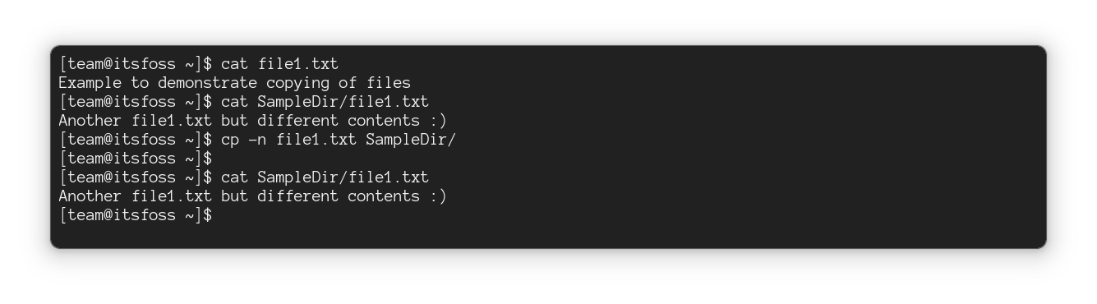This screenshot has width=1097, height=304.
Task: Click the word 'different' in the last output line
Action: click(x=297, y=196)
